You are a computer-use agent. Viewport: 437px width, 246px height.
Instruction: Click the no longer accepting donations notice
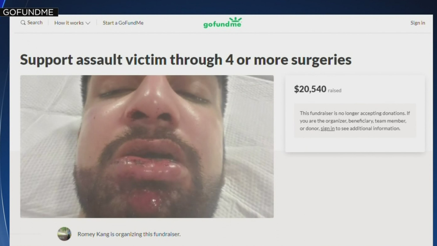click(x=355, y=121)
